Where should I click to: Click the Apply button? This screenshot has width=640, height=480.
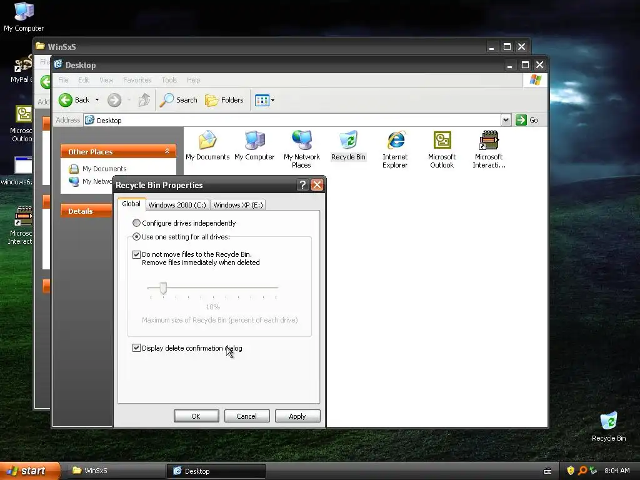click(x=297, y=416)
